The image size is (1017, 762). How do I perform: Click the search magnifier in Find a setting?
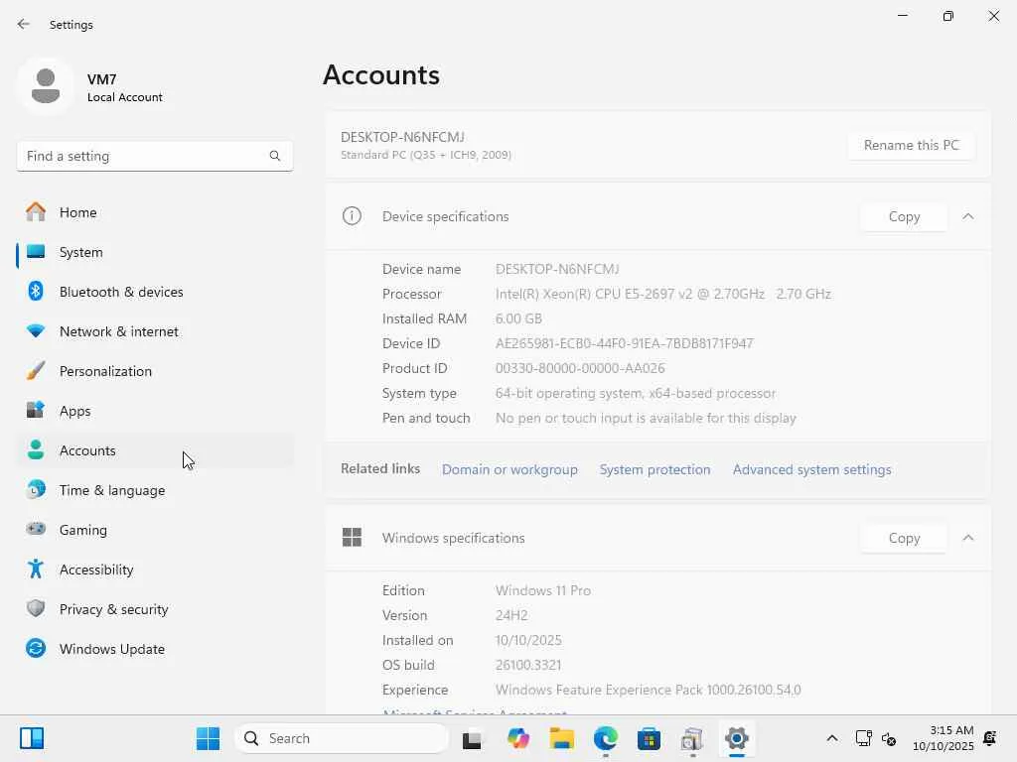click(275, 156)
